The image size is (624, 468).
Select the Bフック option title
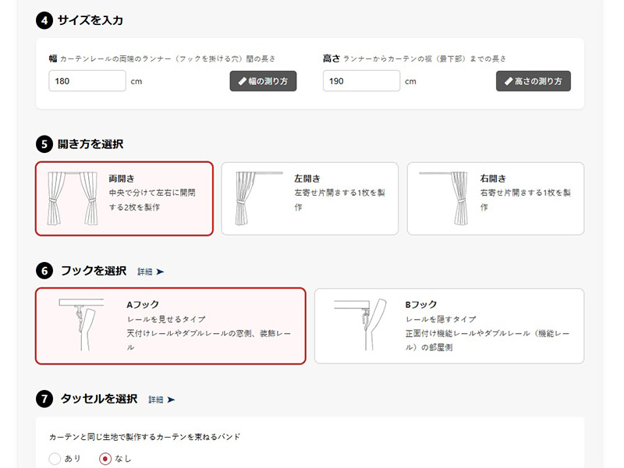[x=421, y=305]
